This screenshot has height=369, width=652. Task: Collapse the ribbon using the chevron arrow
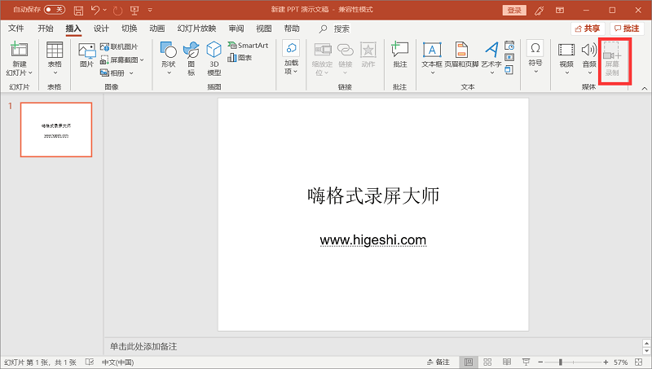tap(644, 88)
